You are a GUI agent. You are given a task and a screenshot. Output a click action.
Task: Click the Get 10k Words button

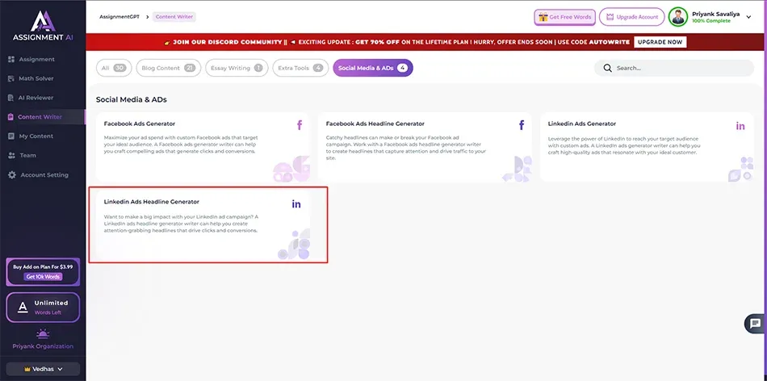43,277
